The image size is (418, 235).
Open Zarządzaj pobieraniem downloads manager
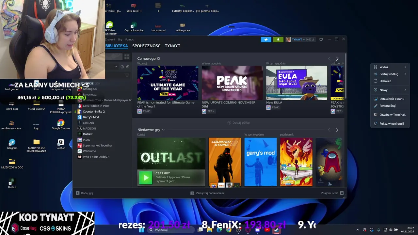[207, 193]
